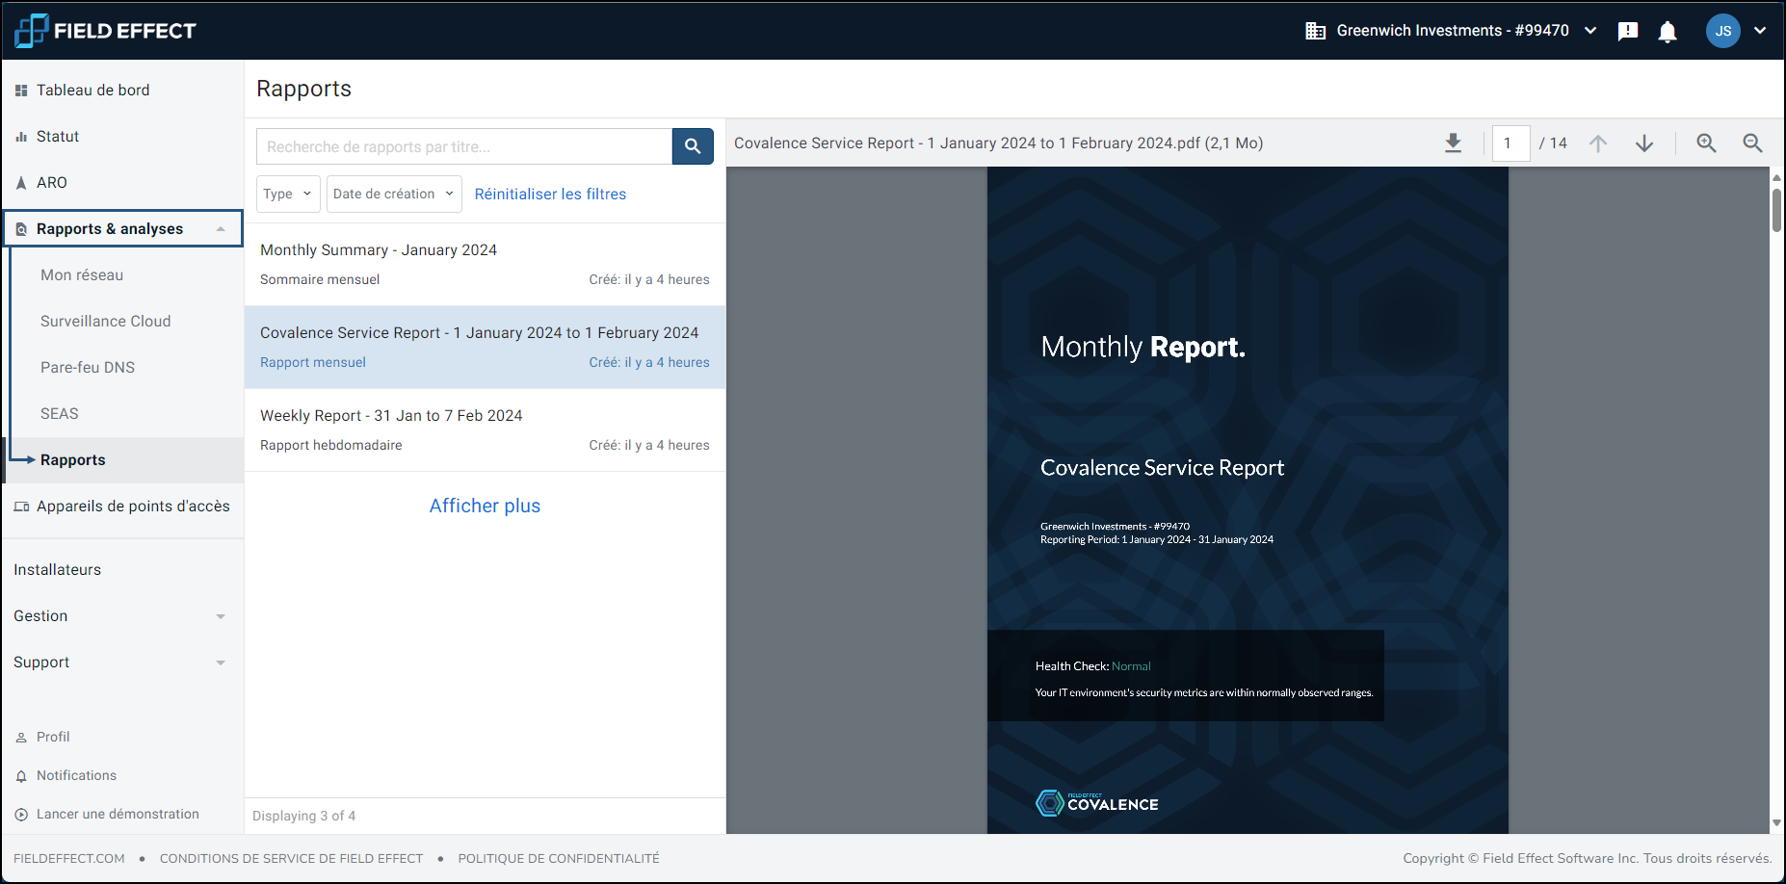Image resolution: width=1786 pixels, height=884 pixels.
Task: Open the notifications bell icon
Action: [1668, 31]
